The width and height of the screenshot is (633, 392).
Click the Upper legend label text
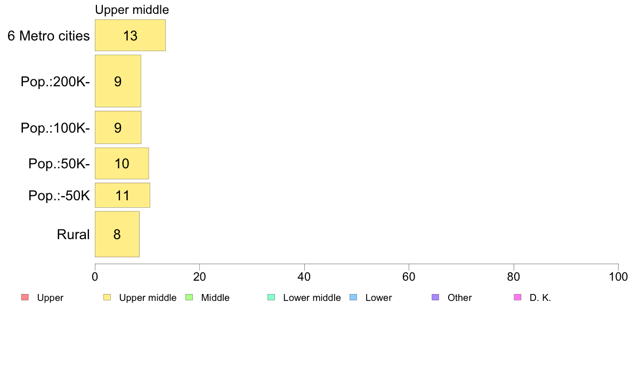[50, 298]
